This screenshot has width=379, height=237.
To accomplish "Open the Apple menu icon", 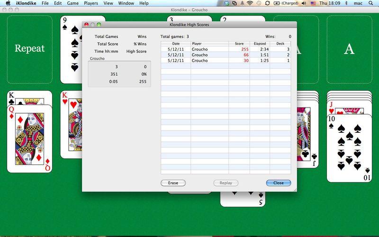I will (x=8, y=3).
